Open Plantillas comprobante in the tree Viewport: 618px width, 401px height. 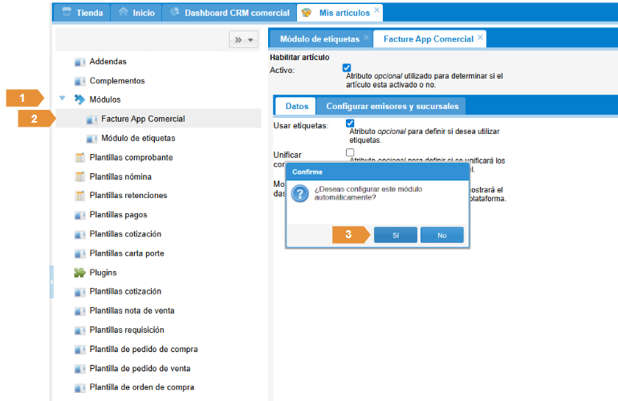132,157
